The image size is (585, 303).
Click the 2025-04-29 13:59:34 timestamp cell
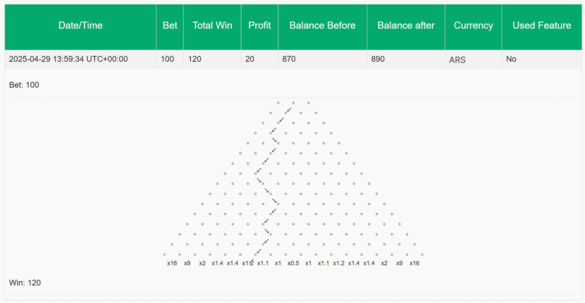(x=69, y=59)
